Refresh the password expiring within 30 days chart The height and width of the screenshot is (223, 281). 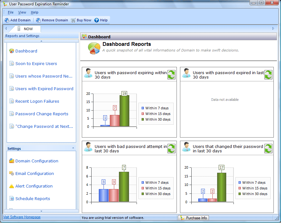(171, 74)
